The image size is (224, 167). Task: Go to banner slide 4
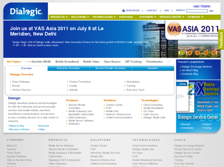click(x=206, y=53)
